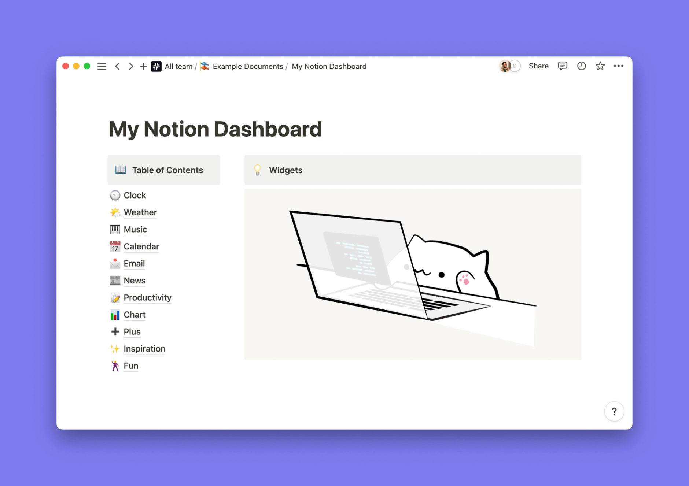Image resolution: width=689 pixels, height=486 pixels.
Task: Click the Chart bar graph icon
Action: coord(115,315)
